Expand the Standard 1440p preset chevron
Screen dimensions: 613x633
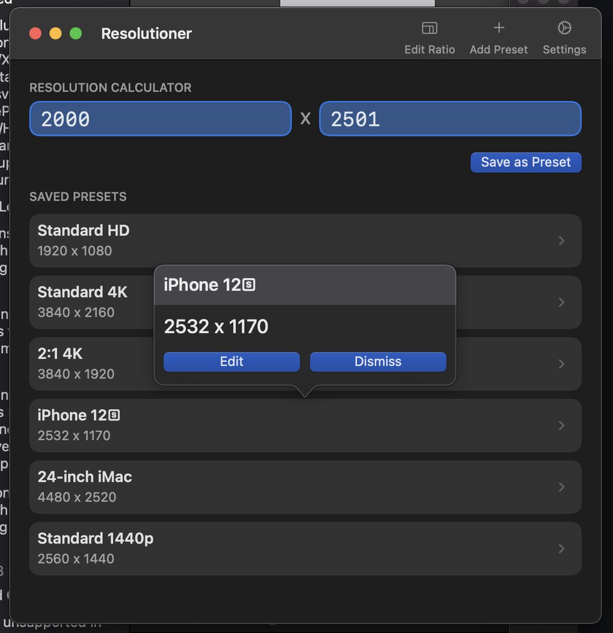coord(561,549)
